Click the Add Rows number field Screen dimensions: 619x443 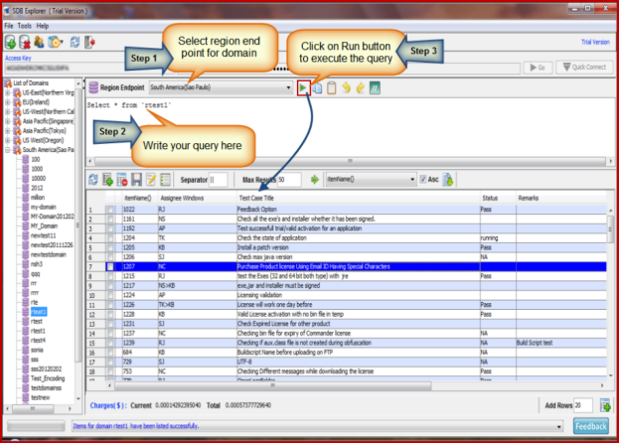coord(583,405)
